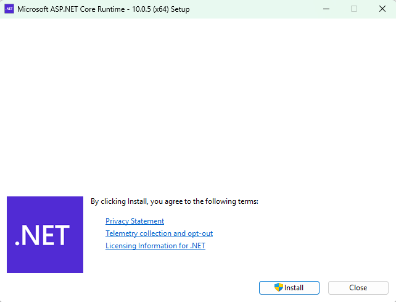Click the small .NET icon in title bar
Image resolution: width=396 pixels, height=302 pixels.
pos(9,9)
